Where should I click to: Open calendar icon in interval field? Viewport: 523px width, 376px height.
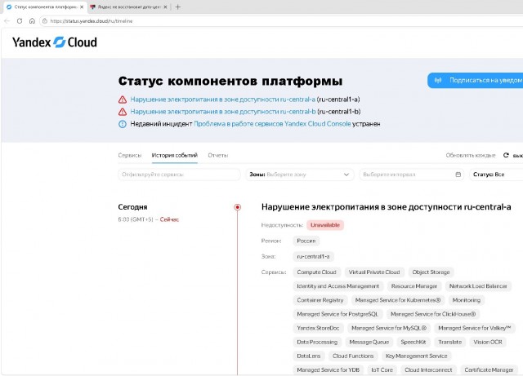coord(458,175)
